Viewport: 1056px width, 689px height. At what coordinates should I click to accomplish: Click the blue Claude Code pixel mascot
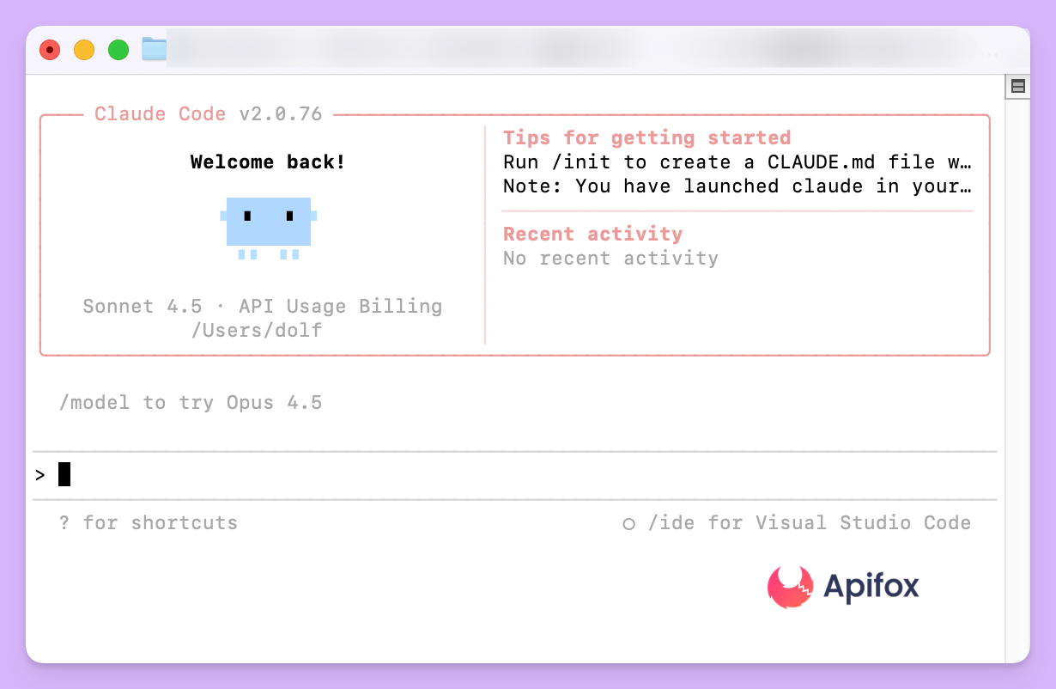[x=269, y=227]
